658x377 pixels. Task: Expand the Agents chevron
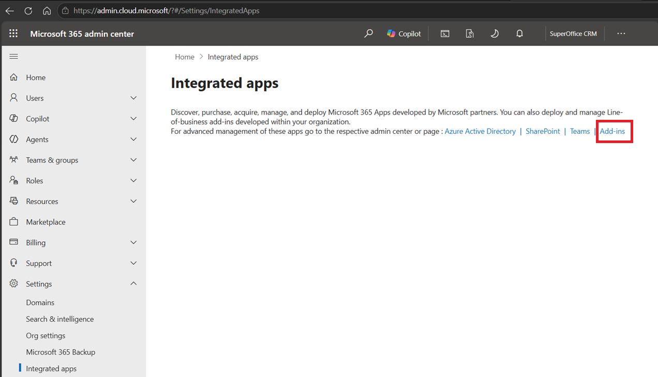point(133,139)
